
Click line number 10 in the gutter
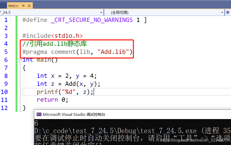4,92
